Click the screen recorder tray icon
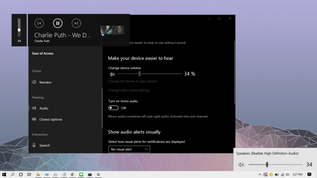 tap(265, 174)
